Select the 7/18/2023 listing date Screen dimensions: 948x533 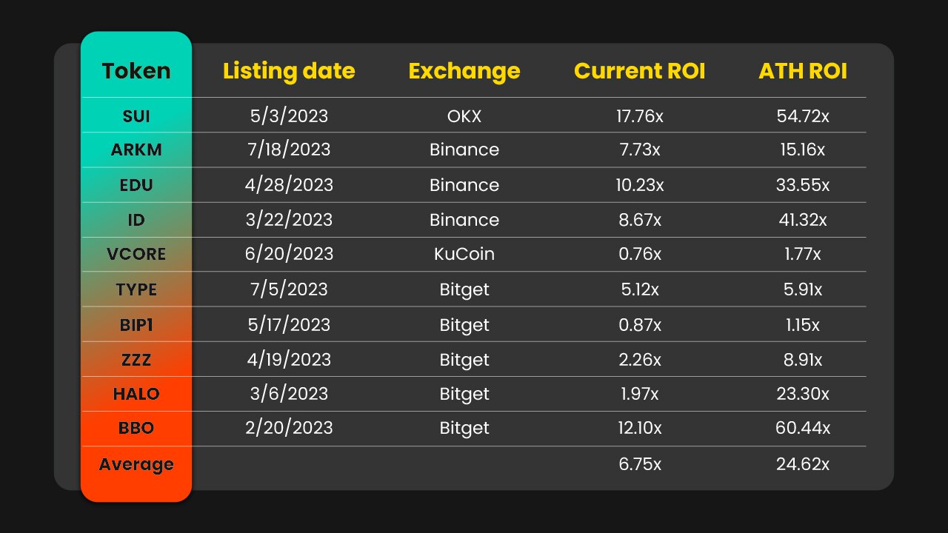pos(289,150)
